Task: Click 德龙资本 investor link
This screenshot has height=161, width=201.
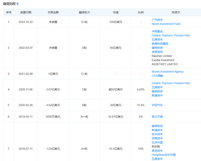Action: (x=157, y=151)
